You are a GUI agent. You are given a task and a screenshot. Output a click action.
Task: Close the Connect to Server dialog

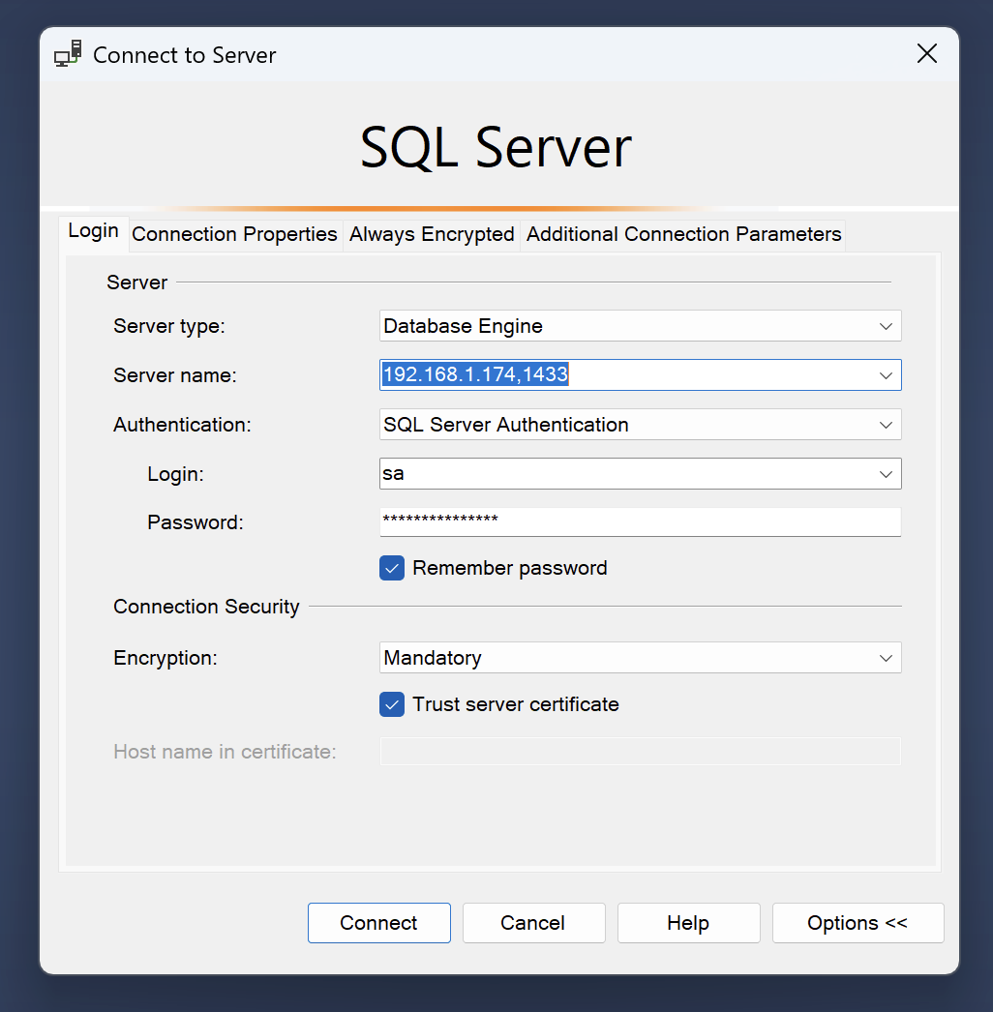(926, 53)
